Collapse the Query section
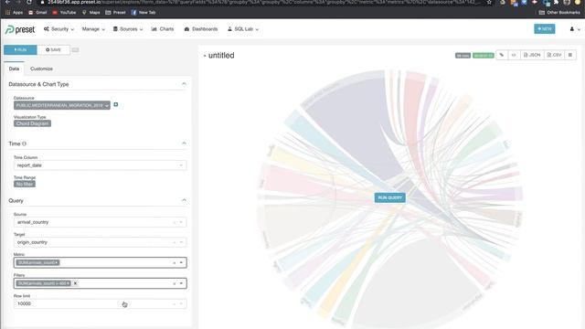Viewport: 585px width, 329px height. pos(184,200)
